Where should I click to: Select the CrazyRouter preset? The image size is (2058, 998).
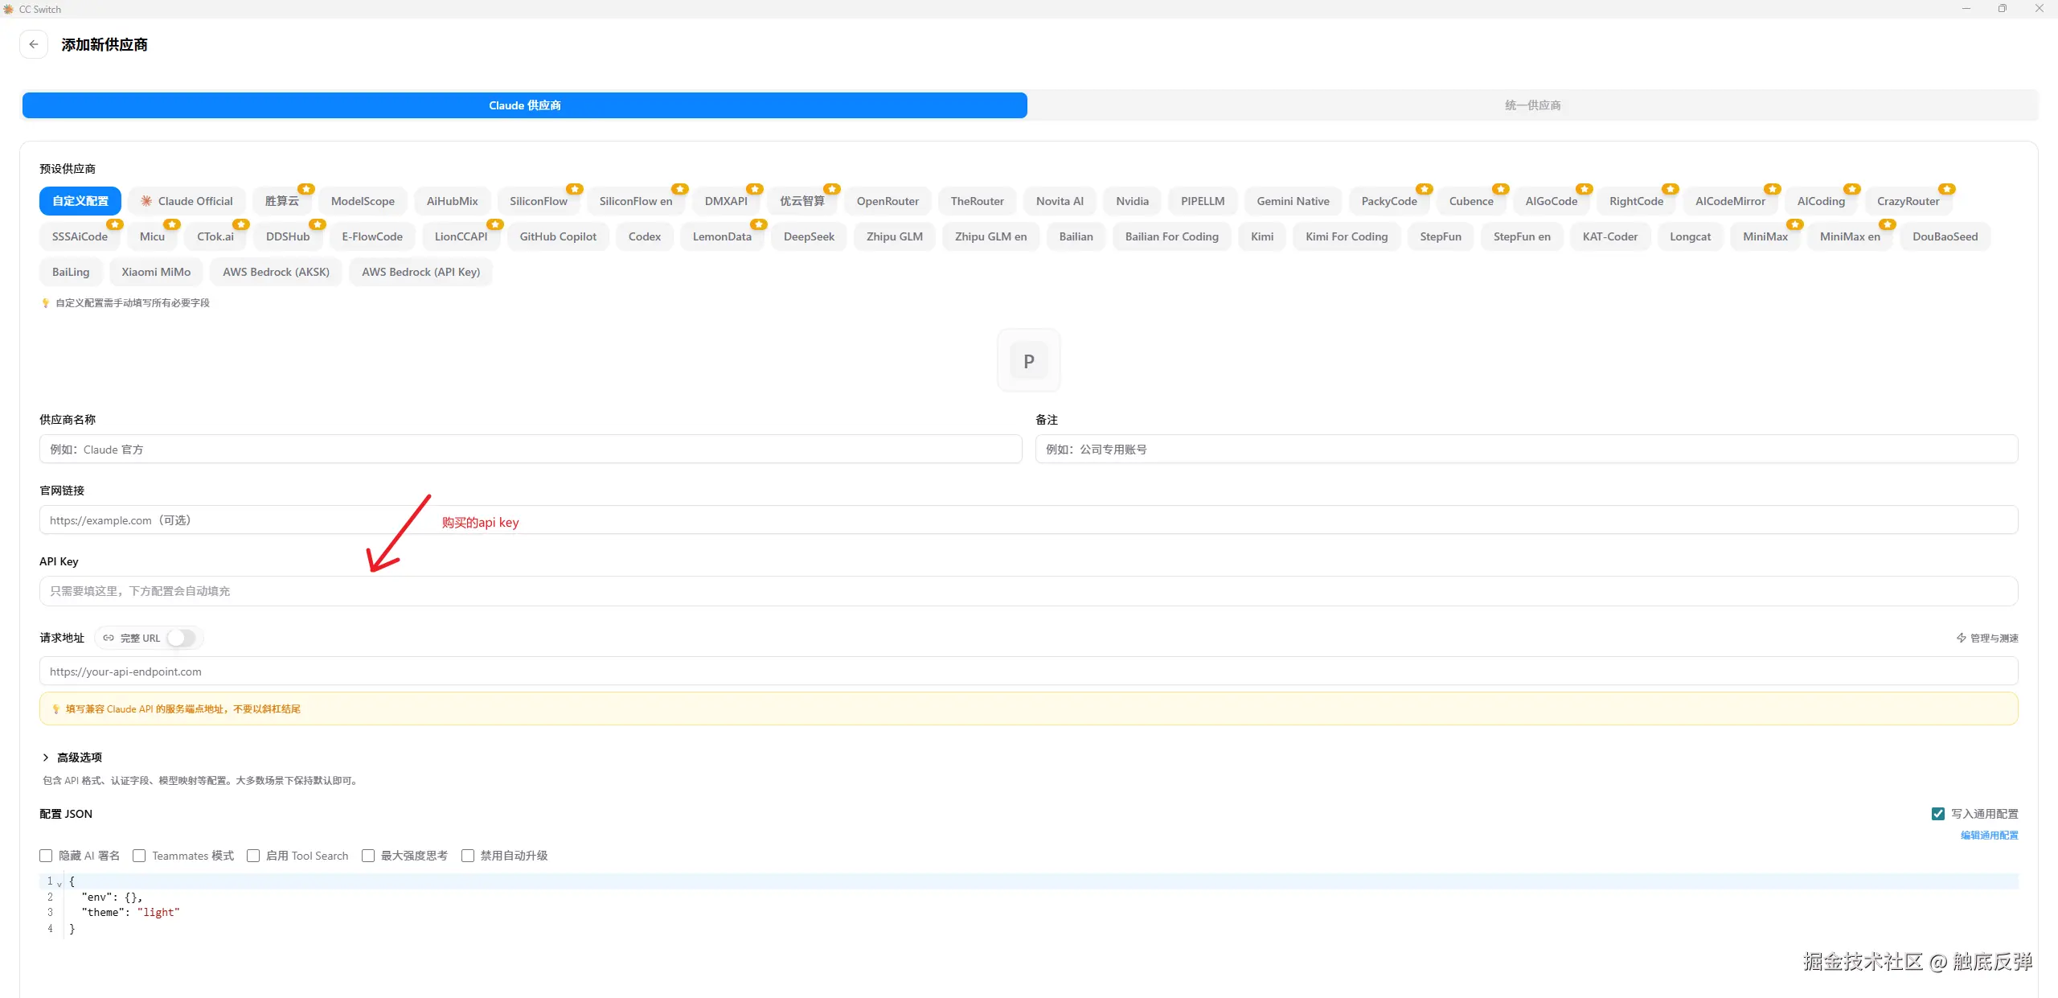(1908, 201)
